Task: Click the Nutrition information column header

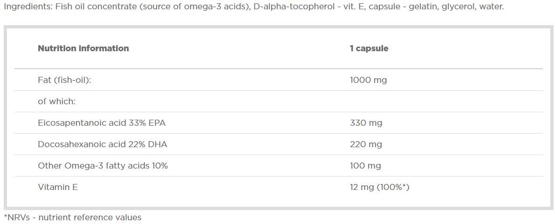Action: pos(83,48)
